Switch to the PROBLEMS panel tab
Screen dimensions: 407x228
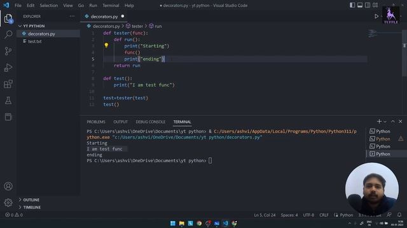(x=96, y=122)
